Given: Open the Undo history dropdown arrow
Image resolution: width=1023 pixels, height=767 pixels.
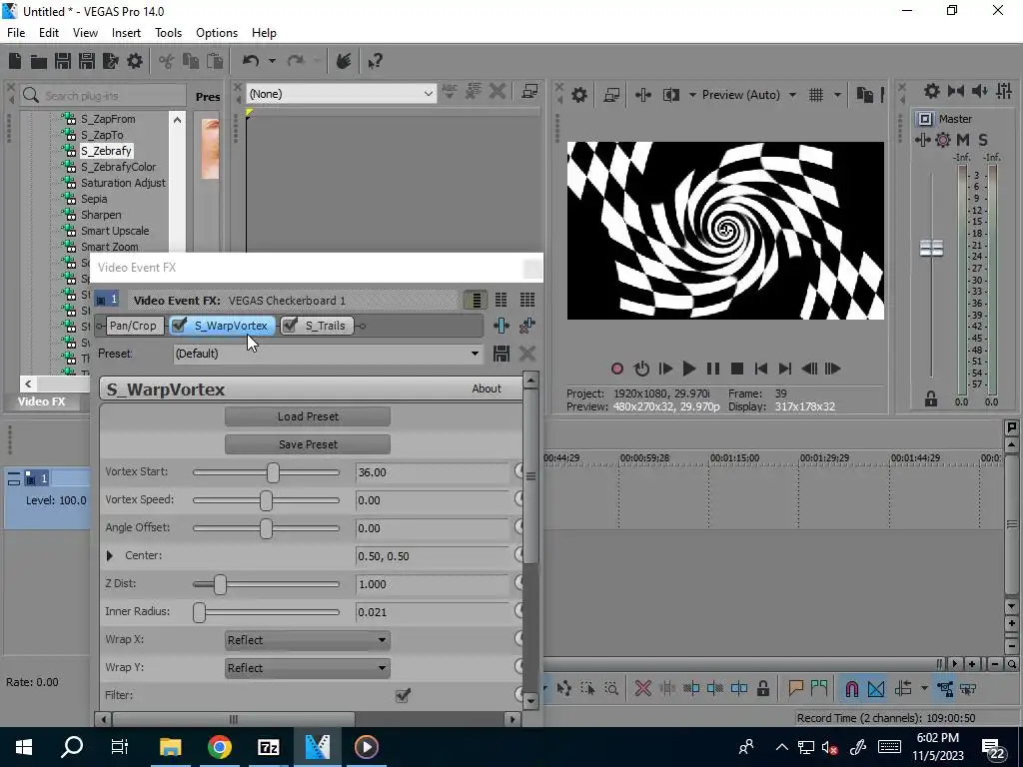Looking at the screenshot, I should point(272,61).
